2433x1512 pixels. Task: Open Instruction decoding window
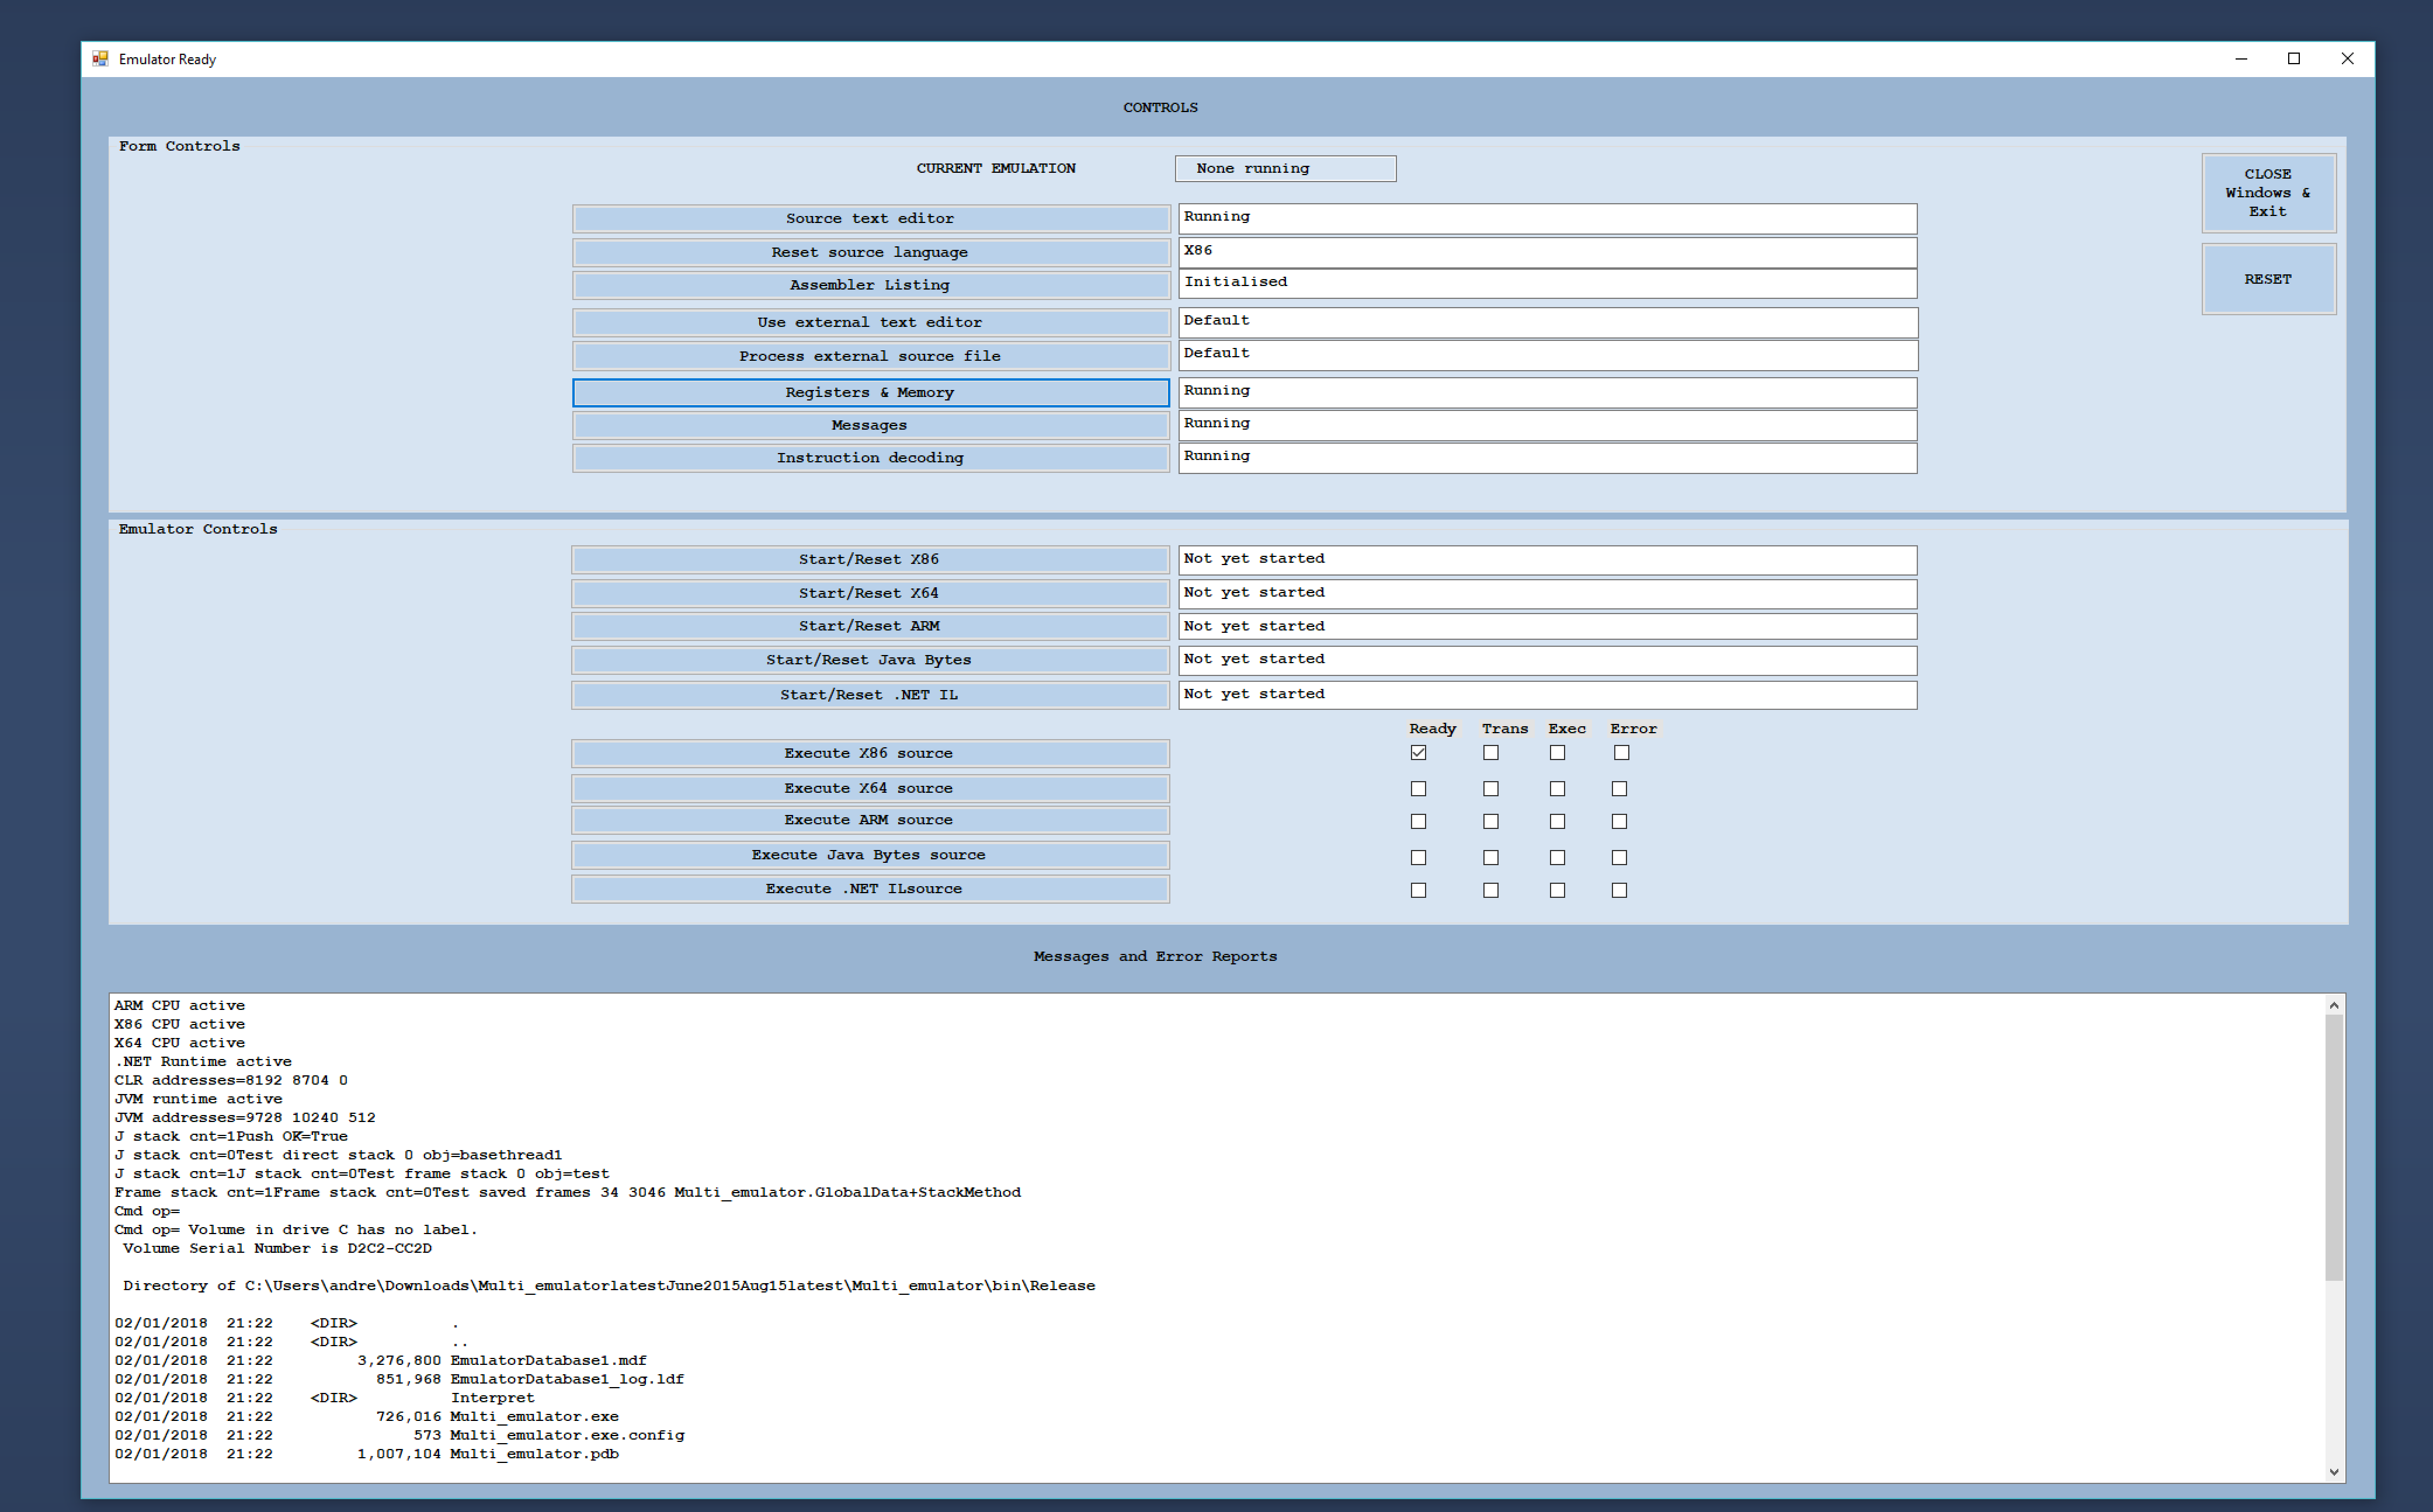(x=870, y=457)
